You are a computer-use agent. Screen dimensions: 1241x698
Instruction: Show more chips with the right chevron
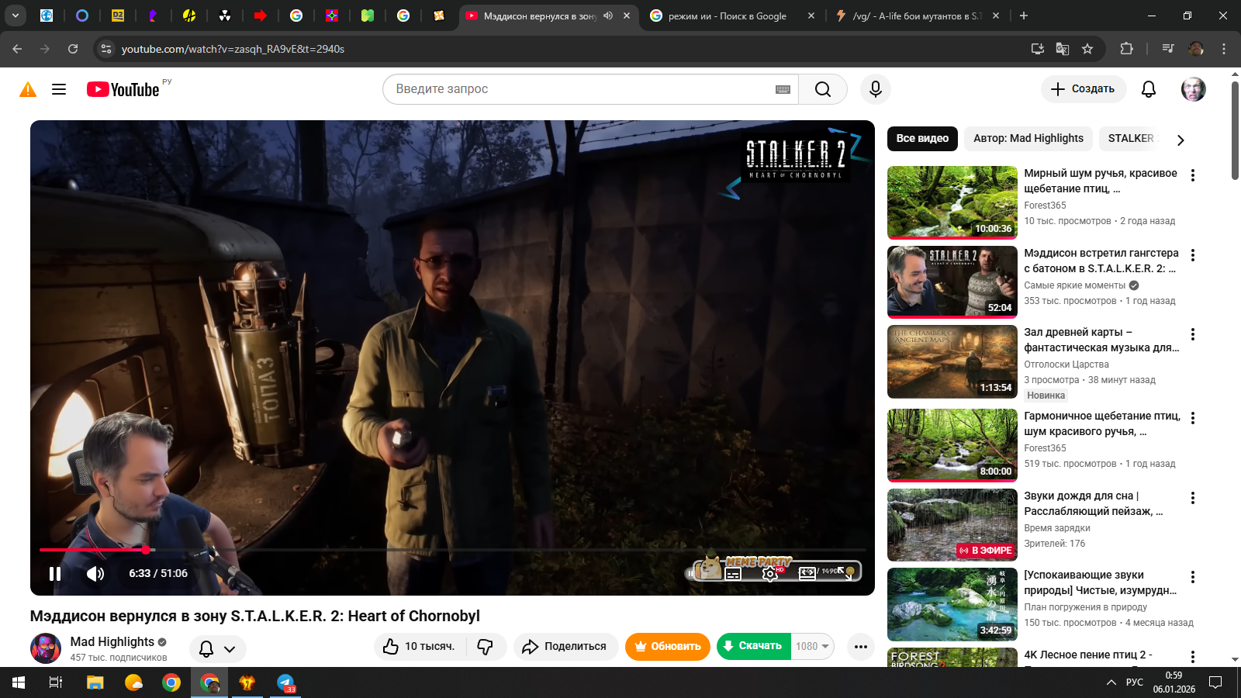point(1181,140)
